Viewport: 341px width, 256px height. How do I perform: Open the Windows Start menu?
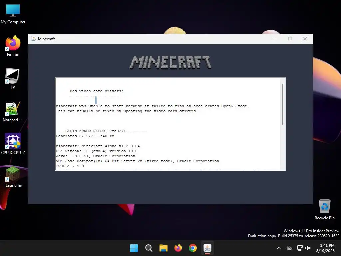click(x=134, y=248)
